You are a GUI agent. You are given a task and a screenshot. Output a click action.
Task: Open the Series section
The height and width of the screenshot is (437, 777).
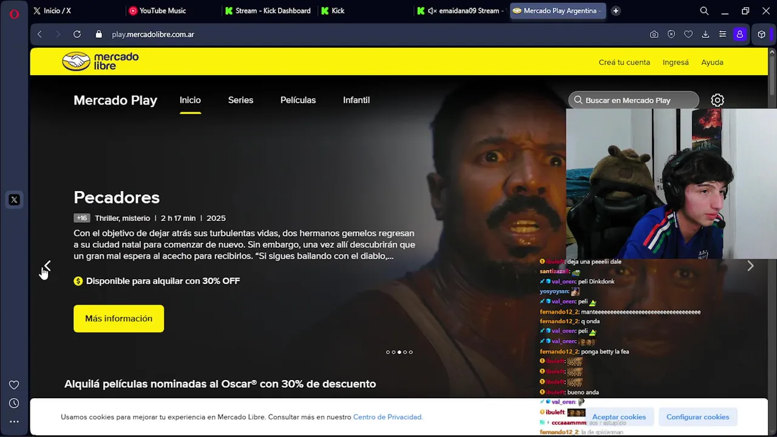(x=240, y=100)
